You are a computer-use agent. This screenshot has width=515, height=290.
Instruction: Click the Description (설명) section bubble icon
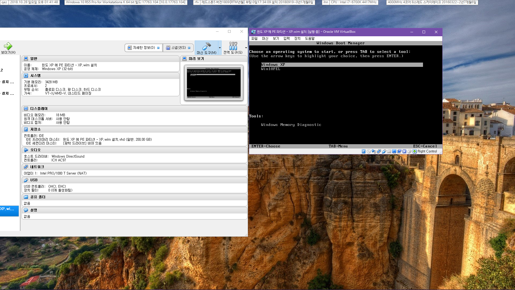[26, 210]
